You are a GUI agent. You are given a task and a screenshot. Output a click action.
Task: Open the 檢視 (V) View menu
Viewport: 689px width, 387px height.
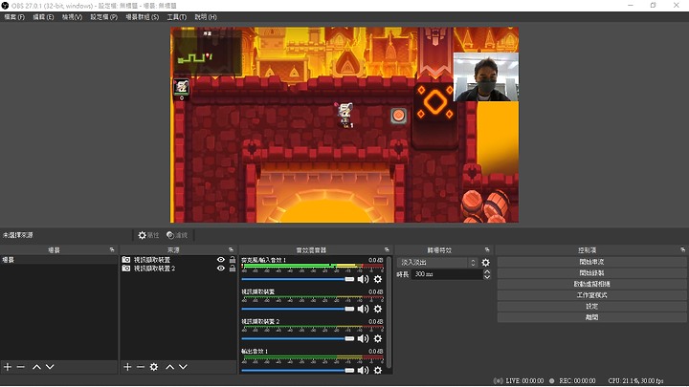click(x=72, y=17)
